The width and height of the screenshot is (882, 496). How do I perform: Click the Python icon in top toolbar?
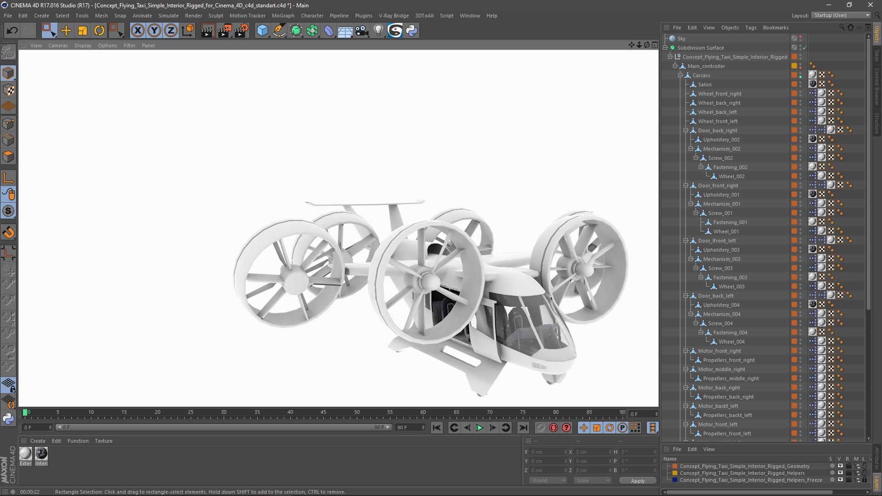(x=412, y=31)
